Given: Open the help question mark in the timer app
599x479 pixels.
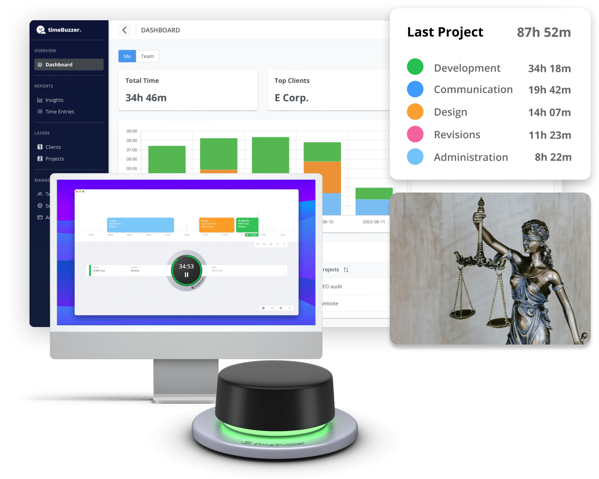Looking at the screenshot, I should (289, 308).
